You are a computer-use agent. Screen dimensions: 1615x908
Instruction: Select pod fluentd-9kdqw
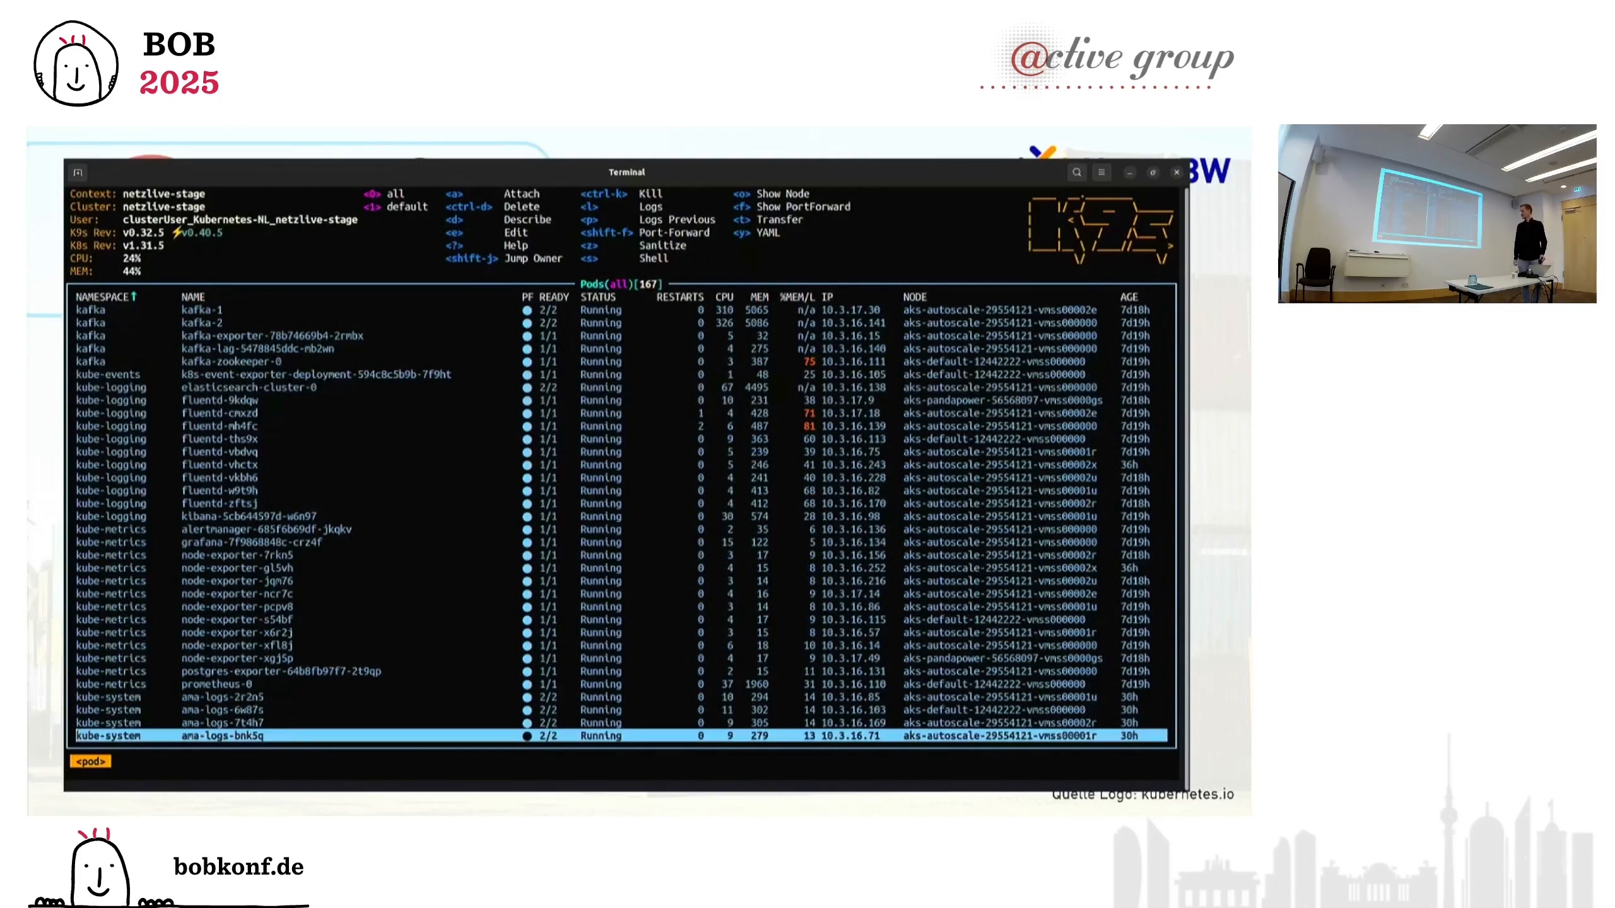point(621,400)
